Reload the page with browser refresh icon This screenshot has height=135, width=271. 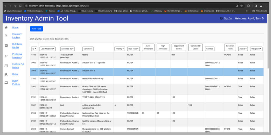[15, 6]
